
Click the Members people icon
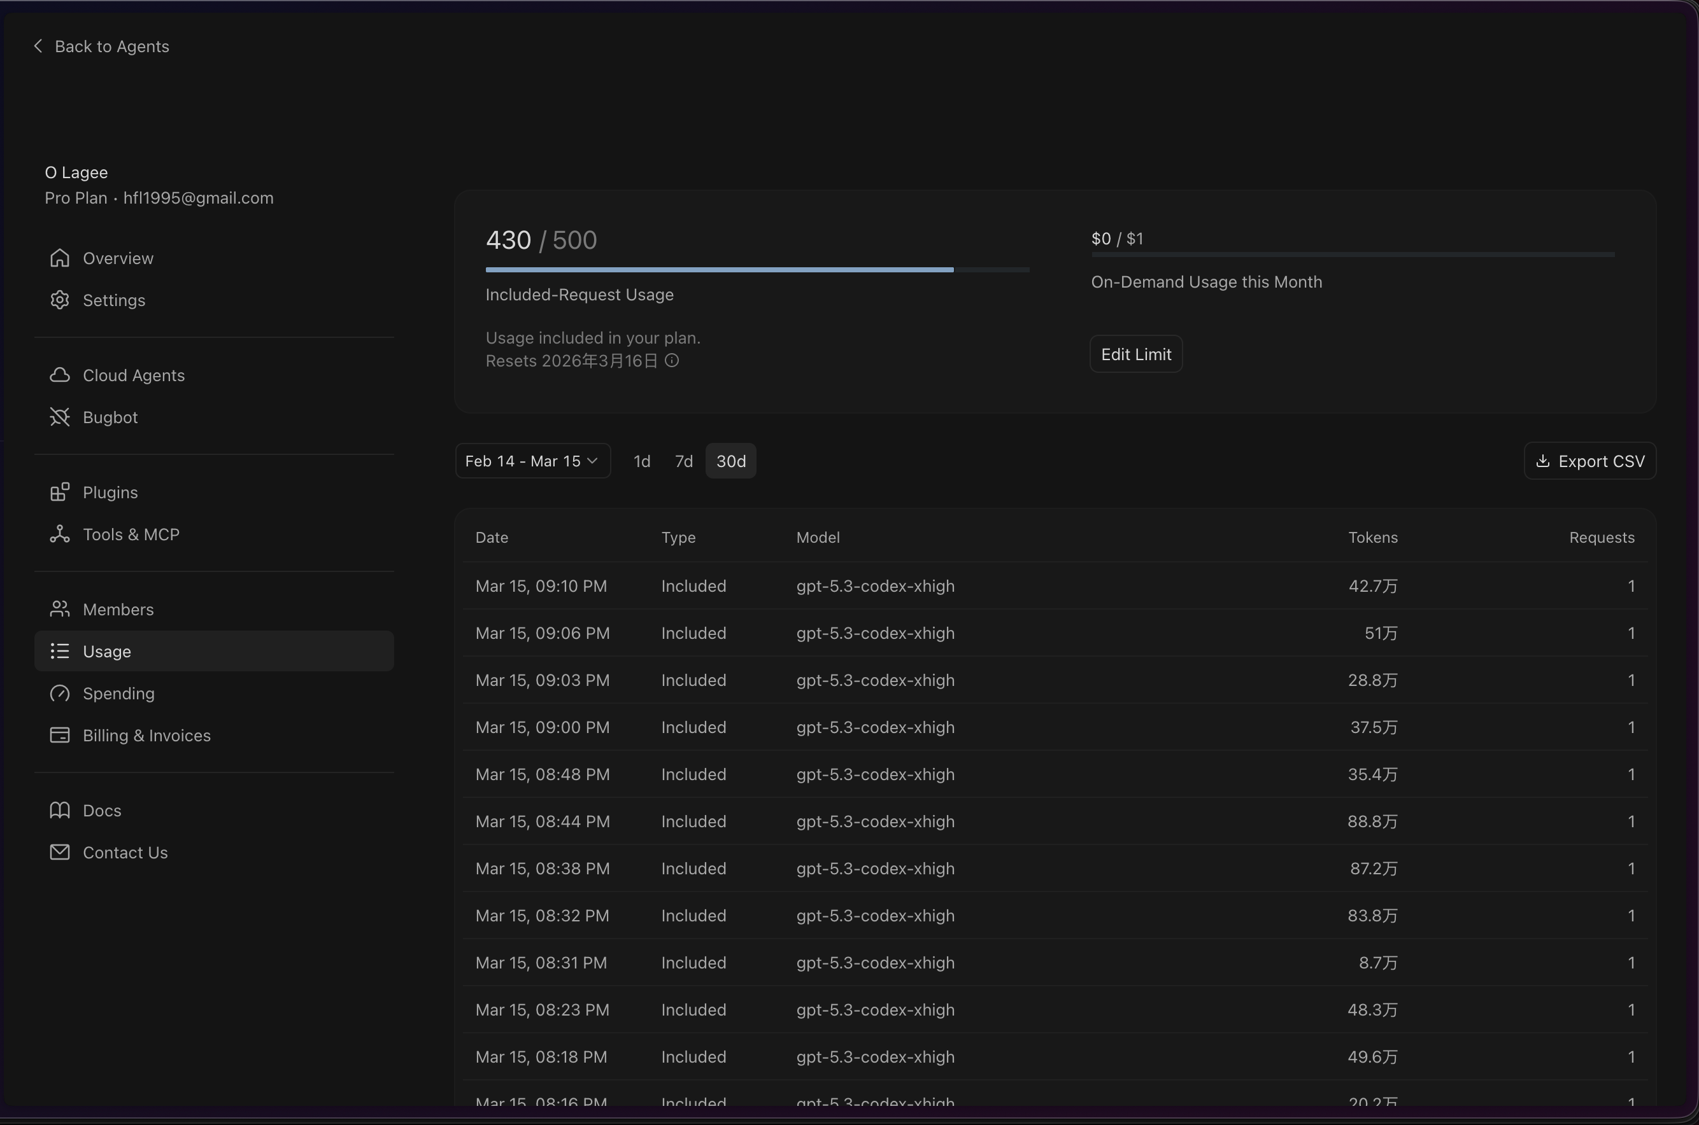click(x=60, y=609)
